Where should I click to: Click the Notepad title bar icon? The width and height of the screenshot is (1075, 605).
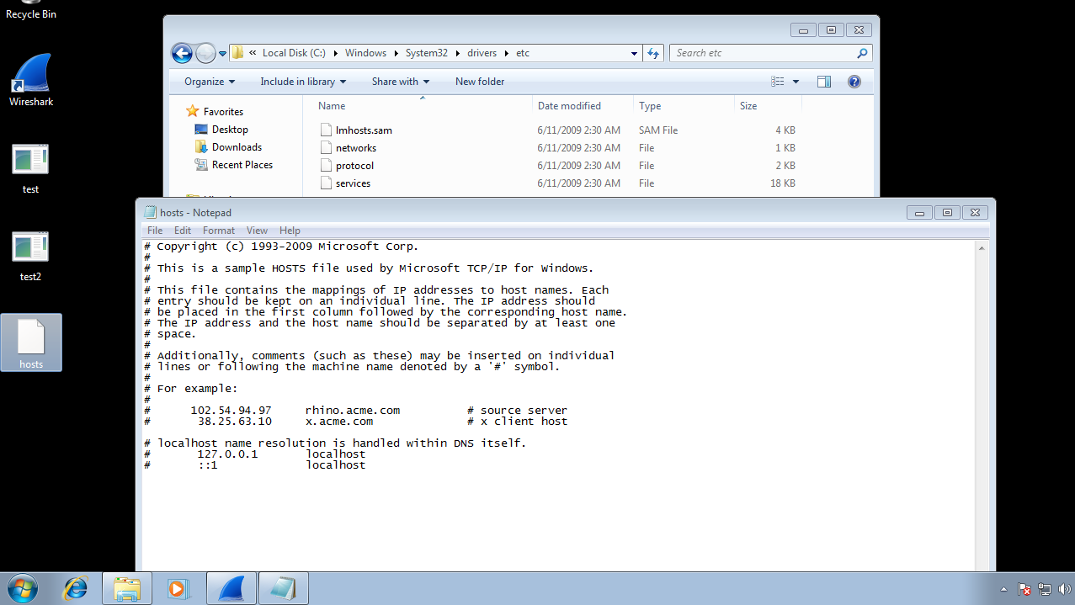coord(151,213)
